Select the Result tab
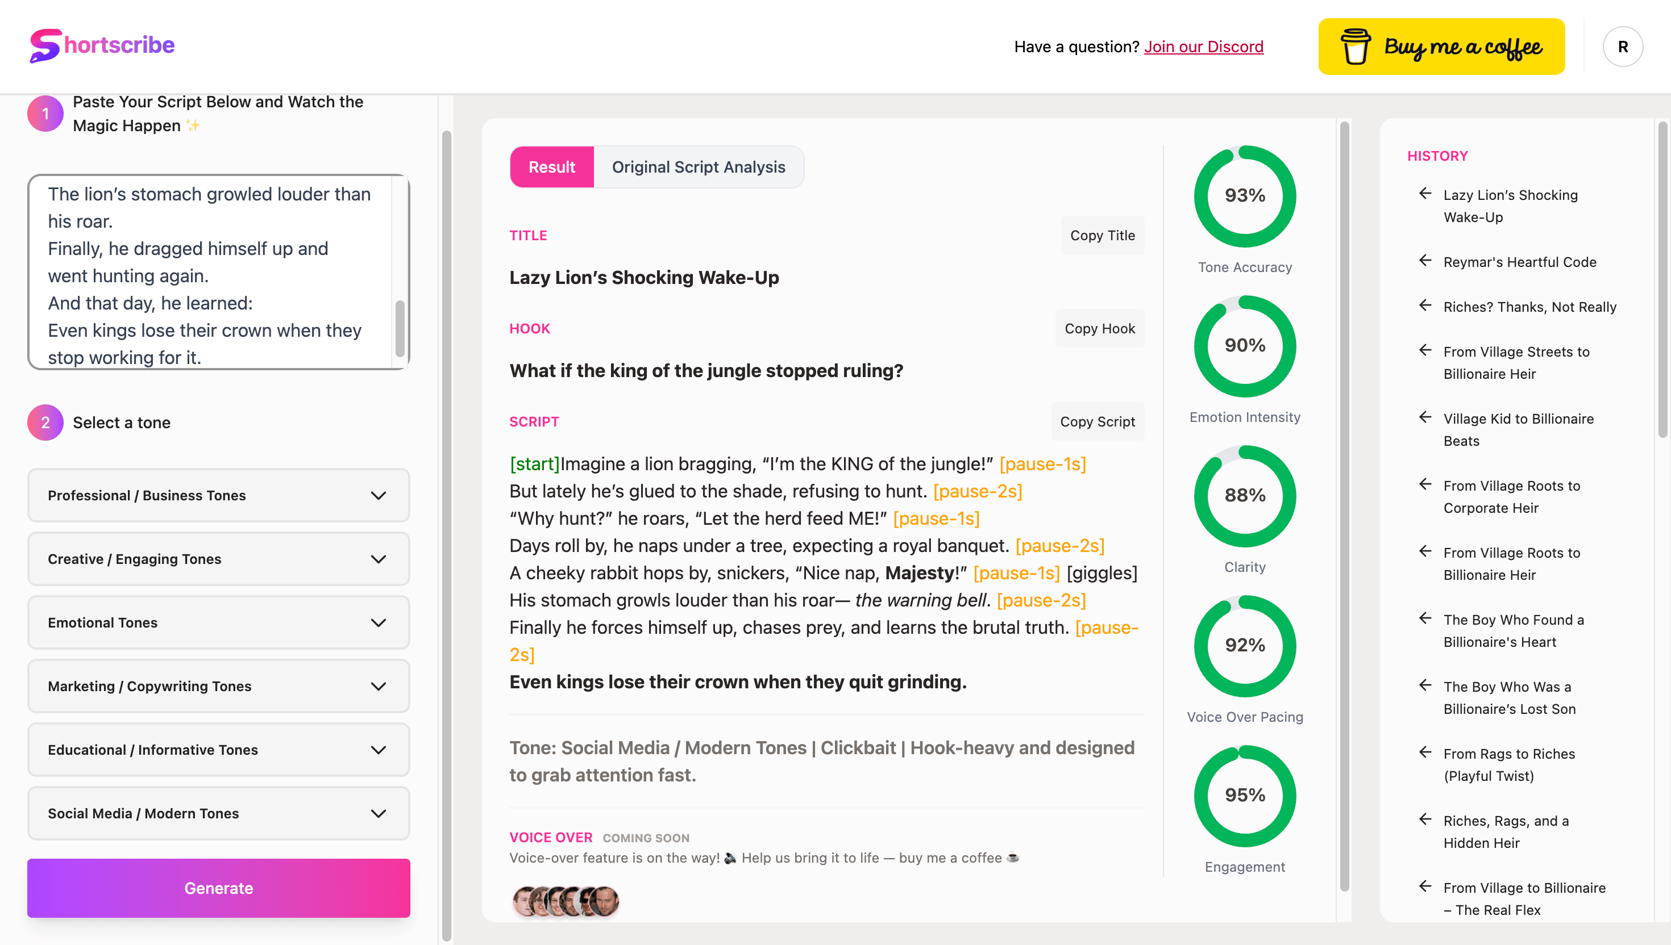The height and width of the screenshot is (945, 1671). coord(551,167)
